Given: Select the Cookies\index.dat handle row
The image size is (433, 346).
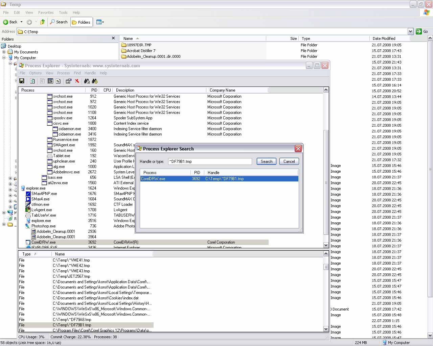Looking at the screenshot, I should (x=86, y=298).
